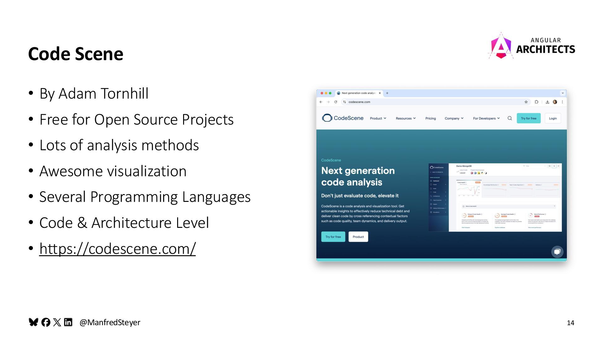Open Chrome three-dot menu

click(x=562, y=102)
